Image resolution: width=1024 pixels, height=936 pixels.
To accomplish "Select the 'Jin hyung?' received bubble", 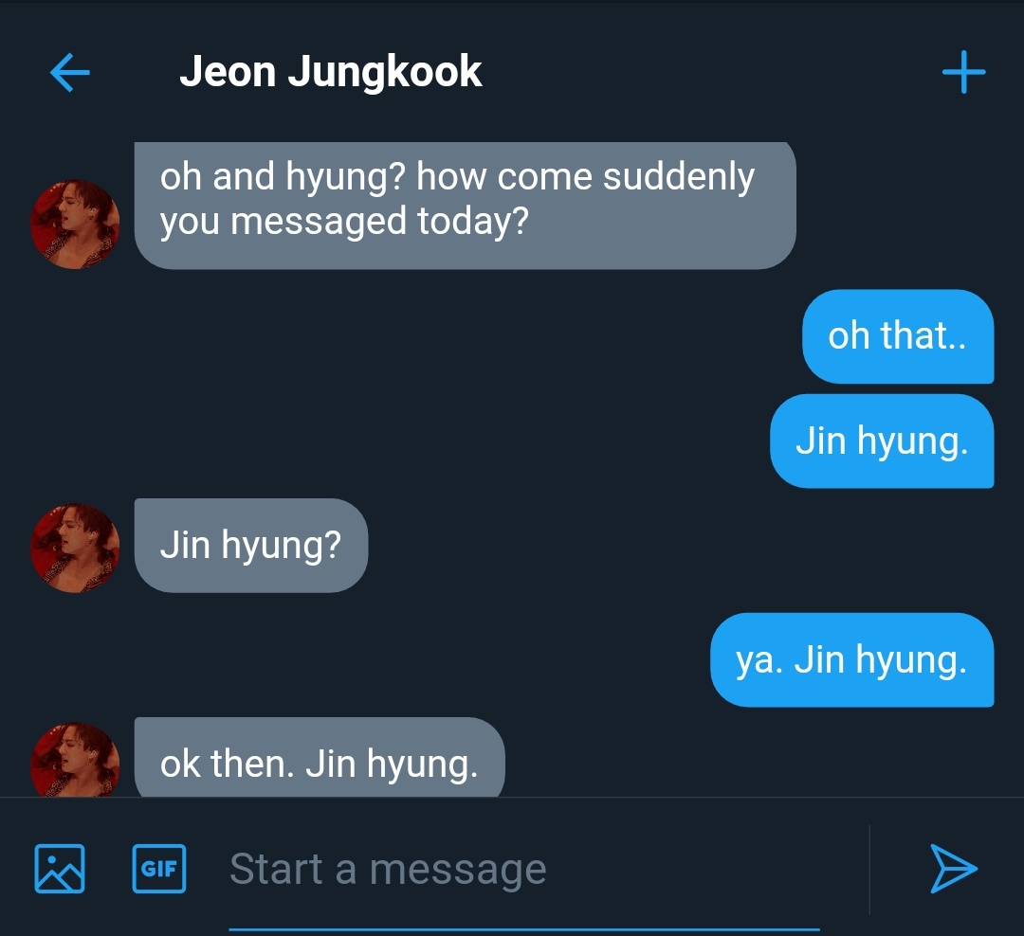I will 250,546.
